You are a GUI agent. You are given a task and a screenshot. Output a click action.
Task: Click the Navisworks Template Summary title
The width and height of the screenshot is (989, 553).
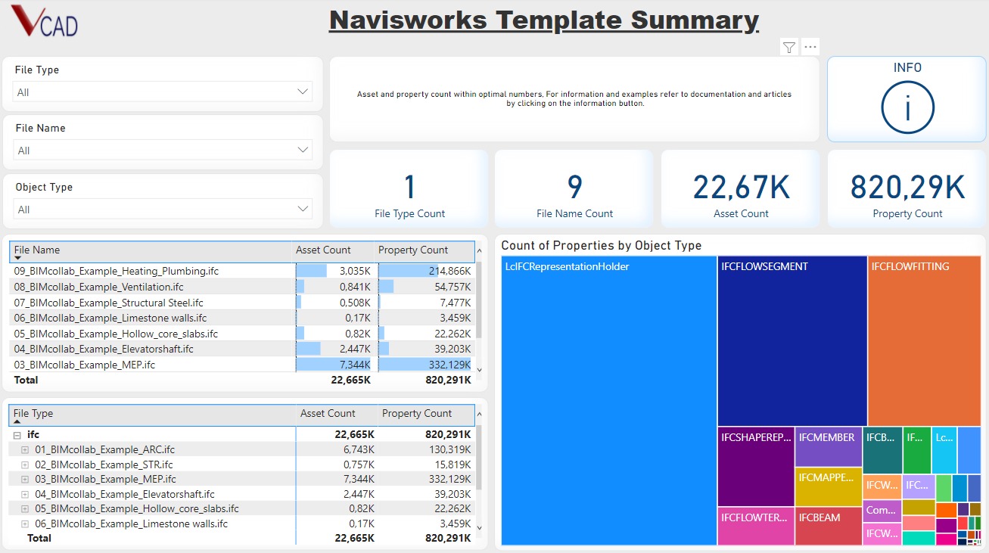pyautogui.click(x=544, y=19)
